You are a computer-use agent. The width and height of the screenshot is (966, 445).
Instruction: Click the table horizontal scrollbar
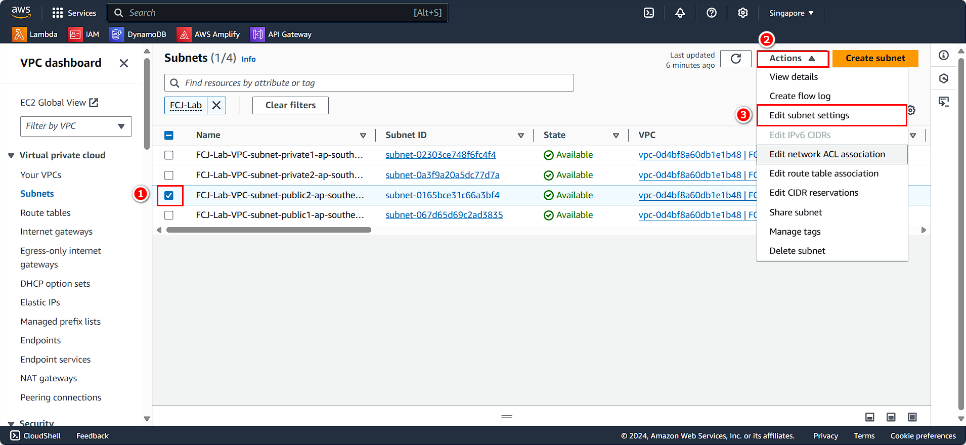point(269,230)
